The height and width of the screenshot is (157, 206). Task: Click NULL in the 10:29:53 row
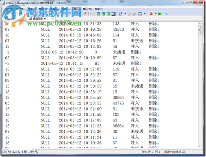pyautogui.click(x=46, y=81)
